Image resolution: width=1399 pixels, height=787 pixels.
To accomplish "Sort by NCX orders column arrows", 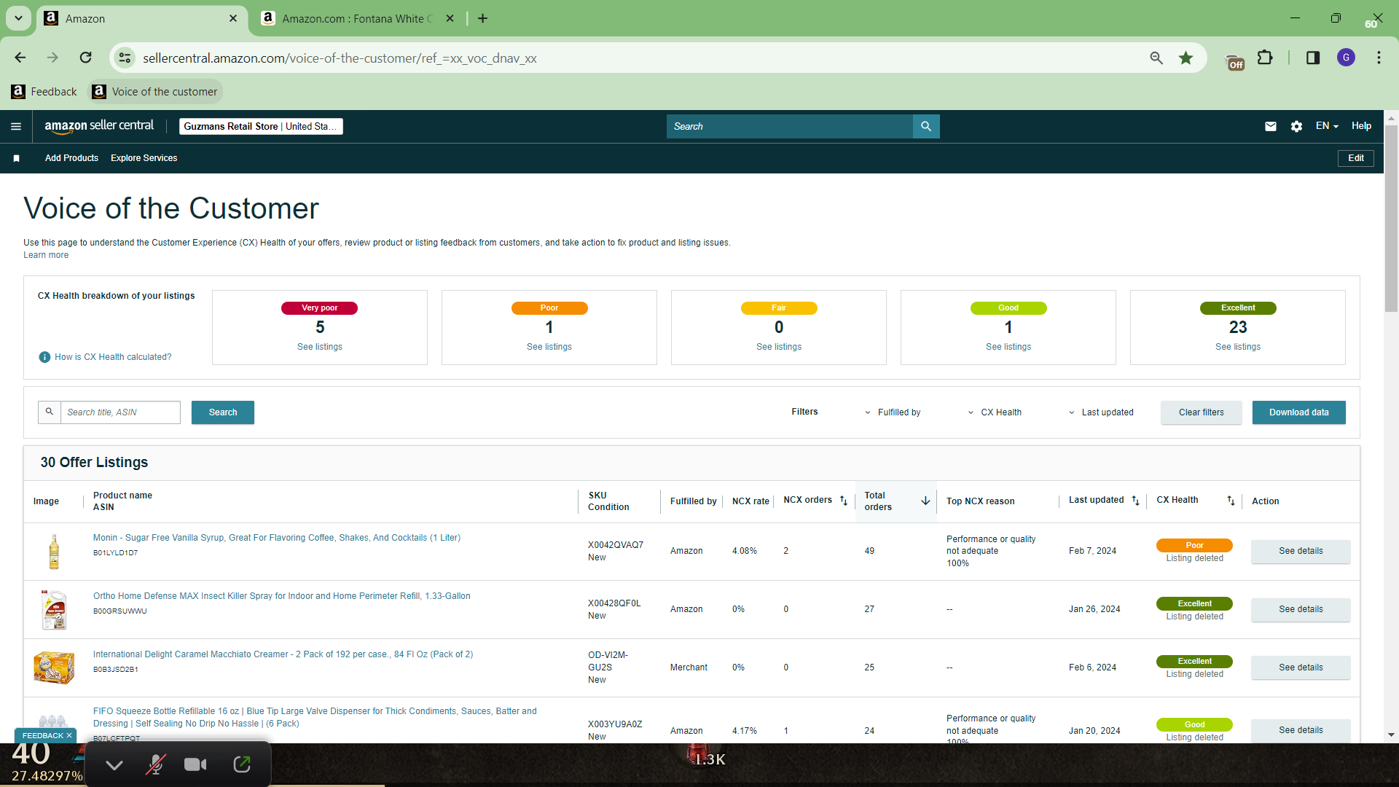I will [x=844, y=501].
